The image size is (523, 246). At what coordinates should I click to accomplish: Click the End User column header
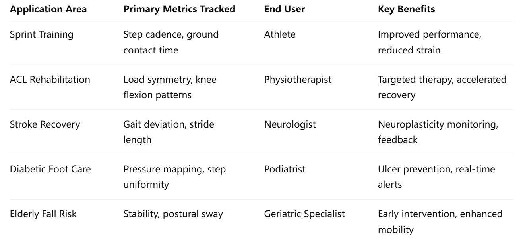[x=285, y=9]
